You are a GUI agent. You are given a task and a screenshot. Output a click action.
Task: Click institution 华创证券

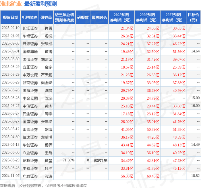click(x=30, y=145)
